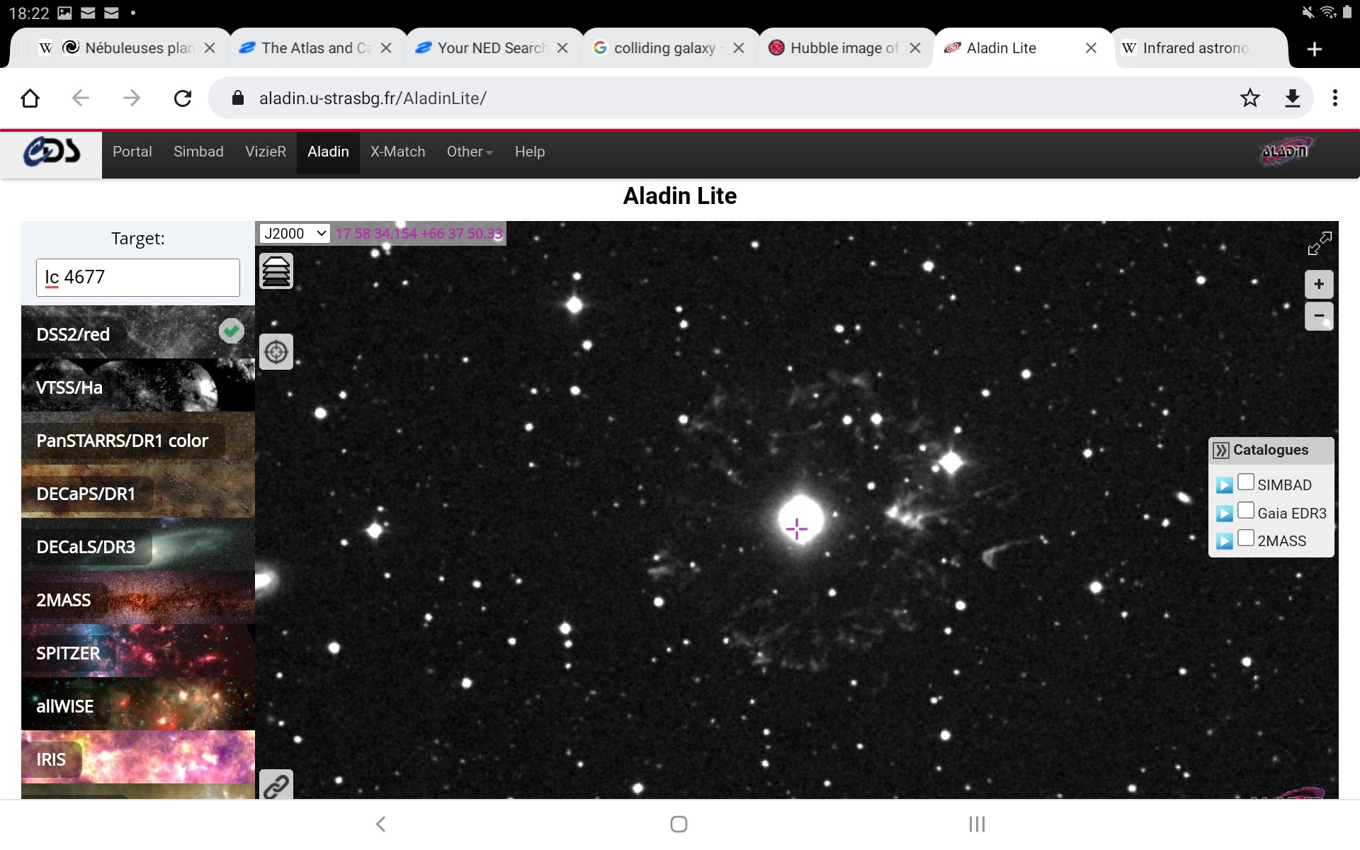Open the VizieR menu item
1360x850 pixels.
click(x=266, y=152)
